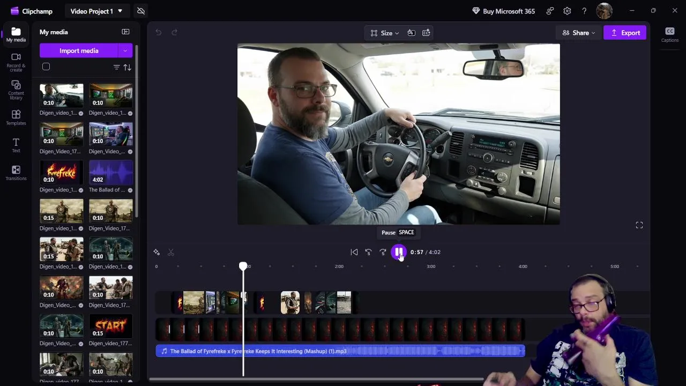Enter fullscreen preview mode
This screenshot has height=386, width=686.
coord(639,225)
